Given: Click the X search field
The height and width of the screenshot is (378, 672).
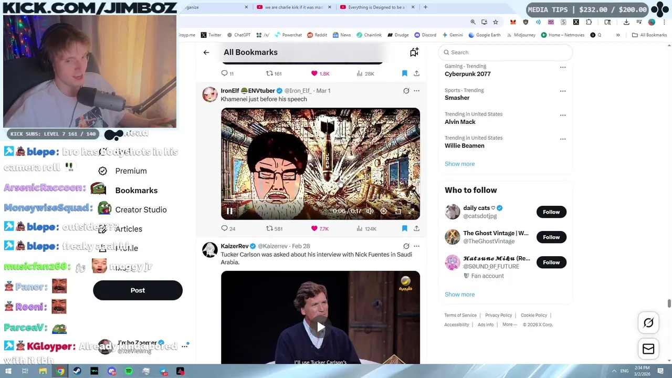Looking at the screenshot, I should click(x=506, y=52).
